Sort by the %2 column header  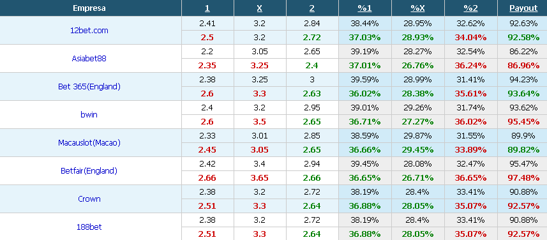[x=470, y=8]
